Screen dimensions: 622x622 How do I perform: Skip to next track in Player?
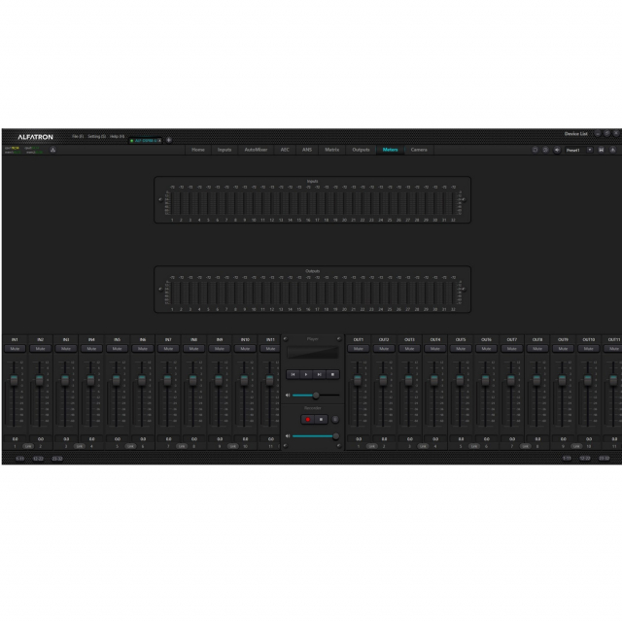click(320, 373)
